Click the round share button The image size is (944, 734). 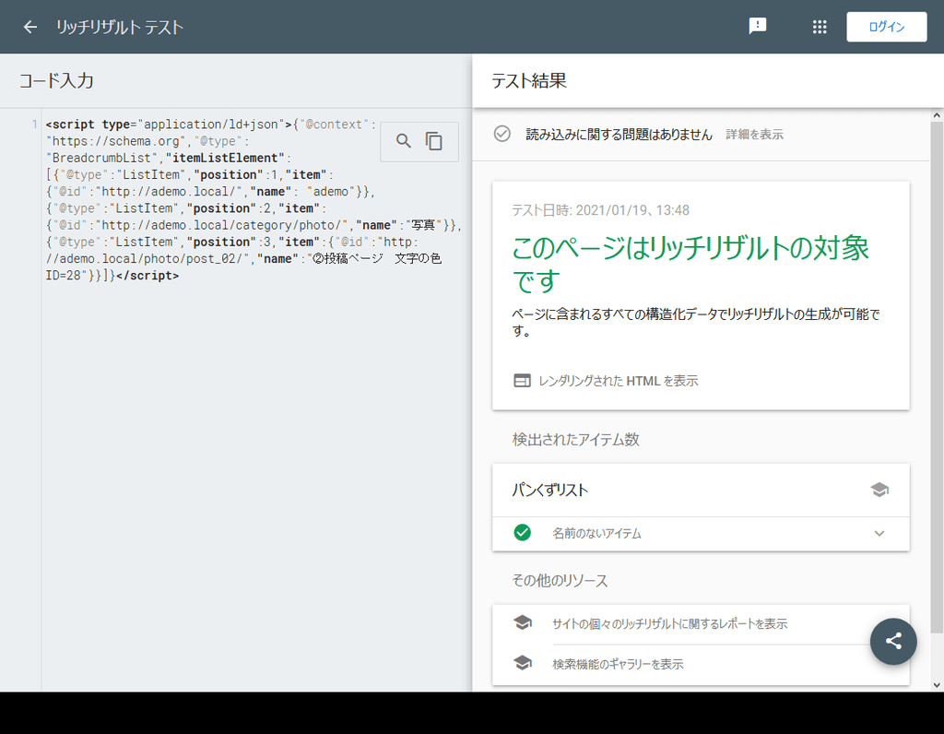(x=893, y=641)
